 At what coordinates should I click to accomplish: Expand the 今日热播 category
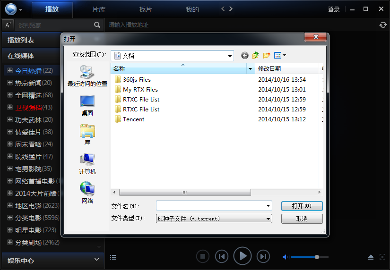[x=10, y=71]
